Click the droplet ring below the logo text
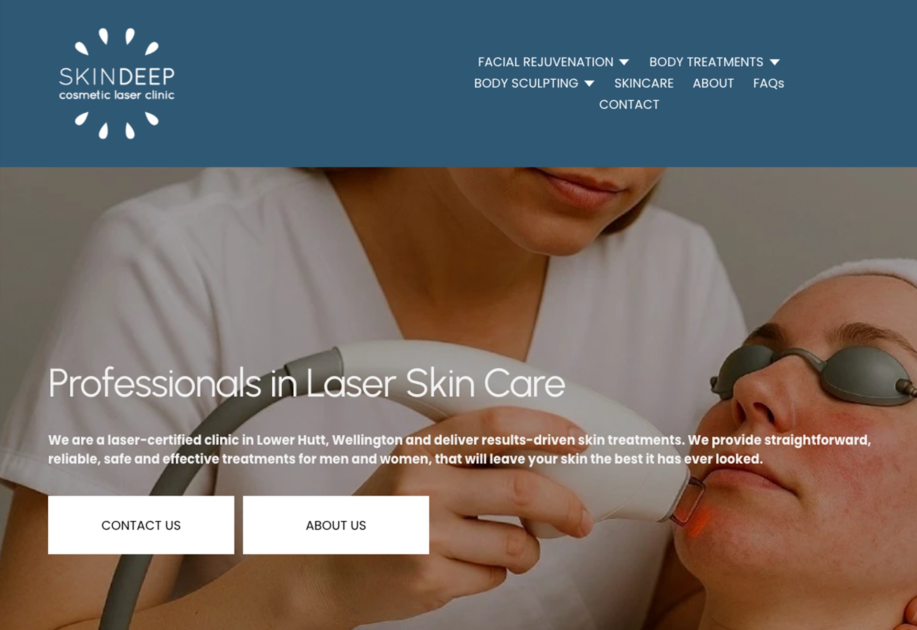This screenshot has height=630, width=917. pos(117,126)
